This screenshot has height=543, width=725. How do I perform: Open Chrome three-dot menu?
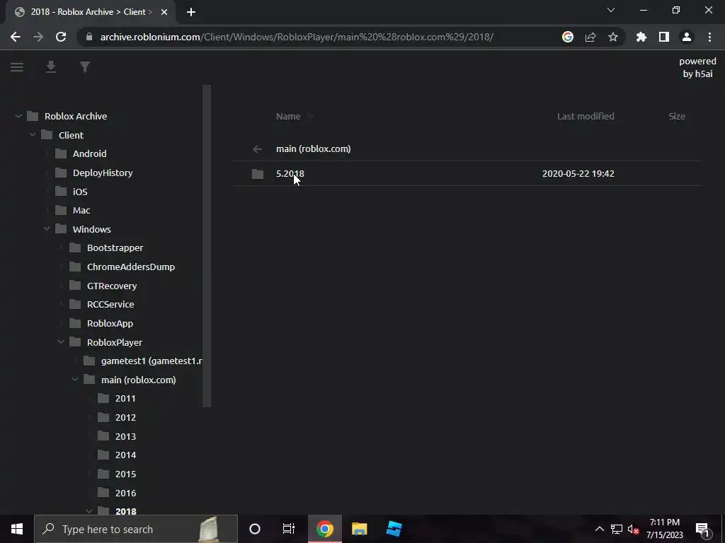(x=709, y=37)
